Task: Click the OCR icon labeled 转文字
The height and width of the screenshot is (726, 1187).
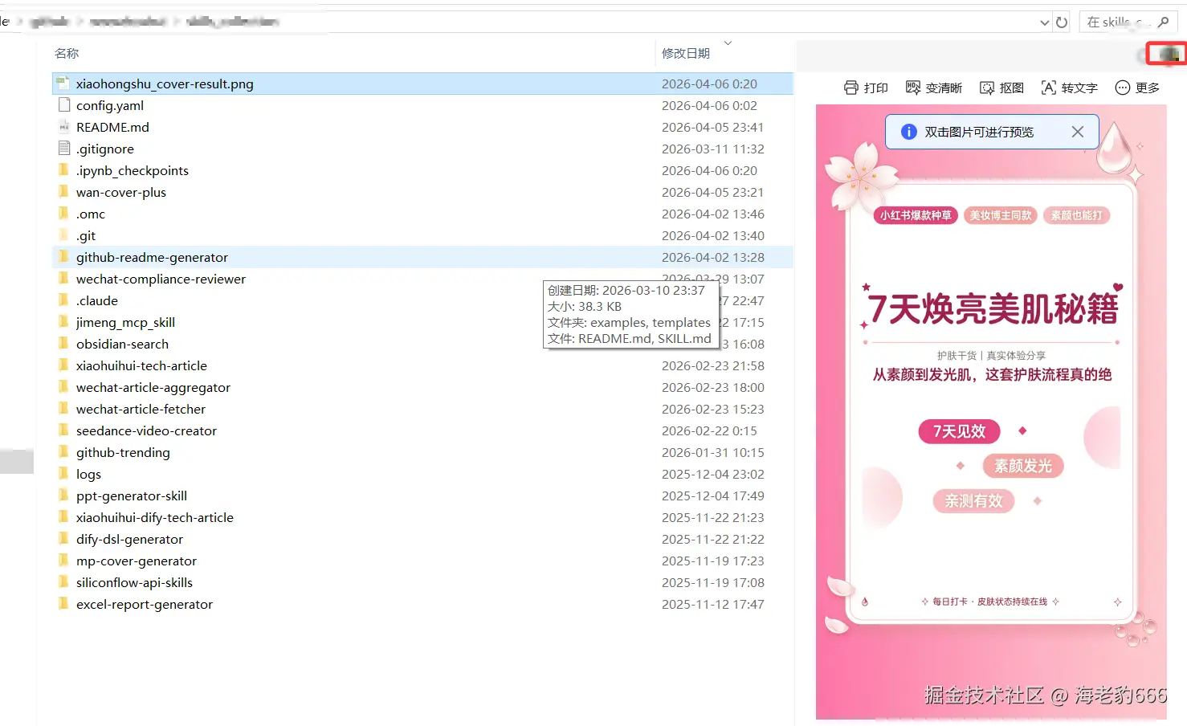Action: tap(1049, 88)
